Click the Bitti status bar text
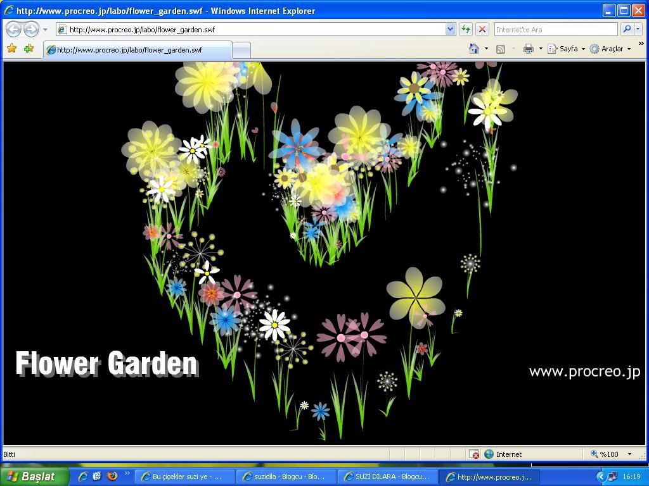This screenshot has height=486, width=649. coord(9,454)
